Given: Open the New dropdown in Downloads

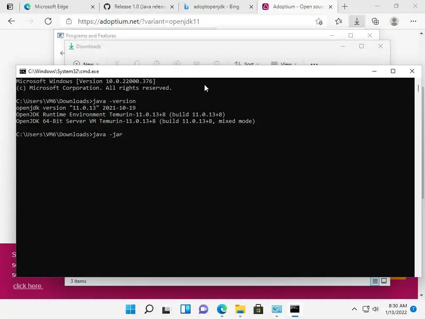Looking at the screenshot, I should tap(86, 63).
